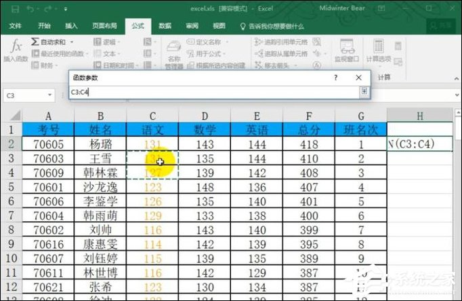Click the Lookup & Reference functions icon
Viewport: 462px width, 301px height.
(149, 42)
